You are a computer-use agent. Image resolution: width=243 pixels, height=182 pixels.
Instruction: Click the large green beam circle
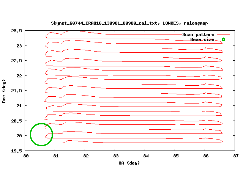pyautogui.click(x=41, y=135)
